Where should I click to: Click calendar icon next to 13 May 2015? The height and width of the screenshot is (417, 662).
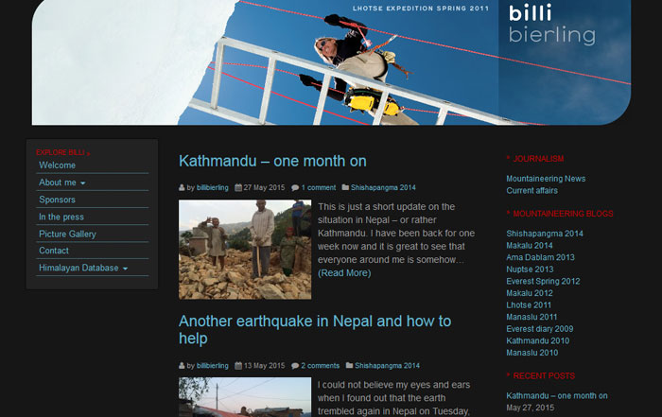coord(238,366)
